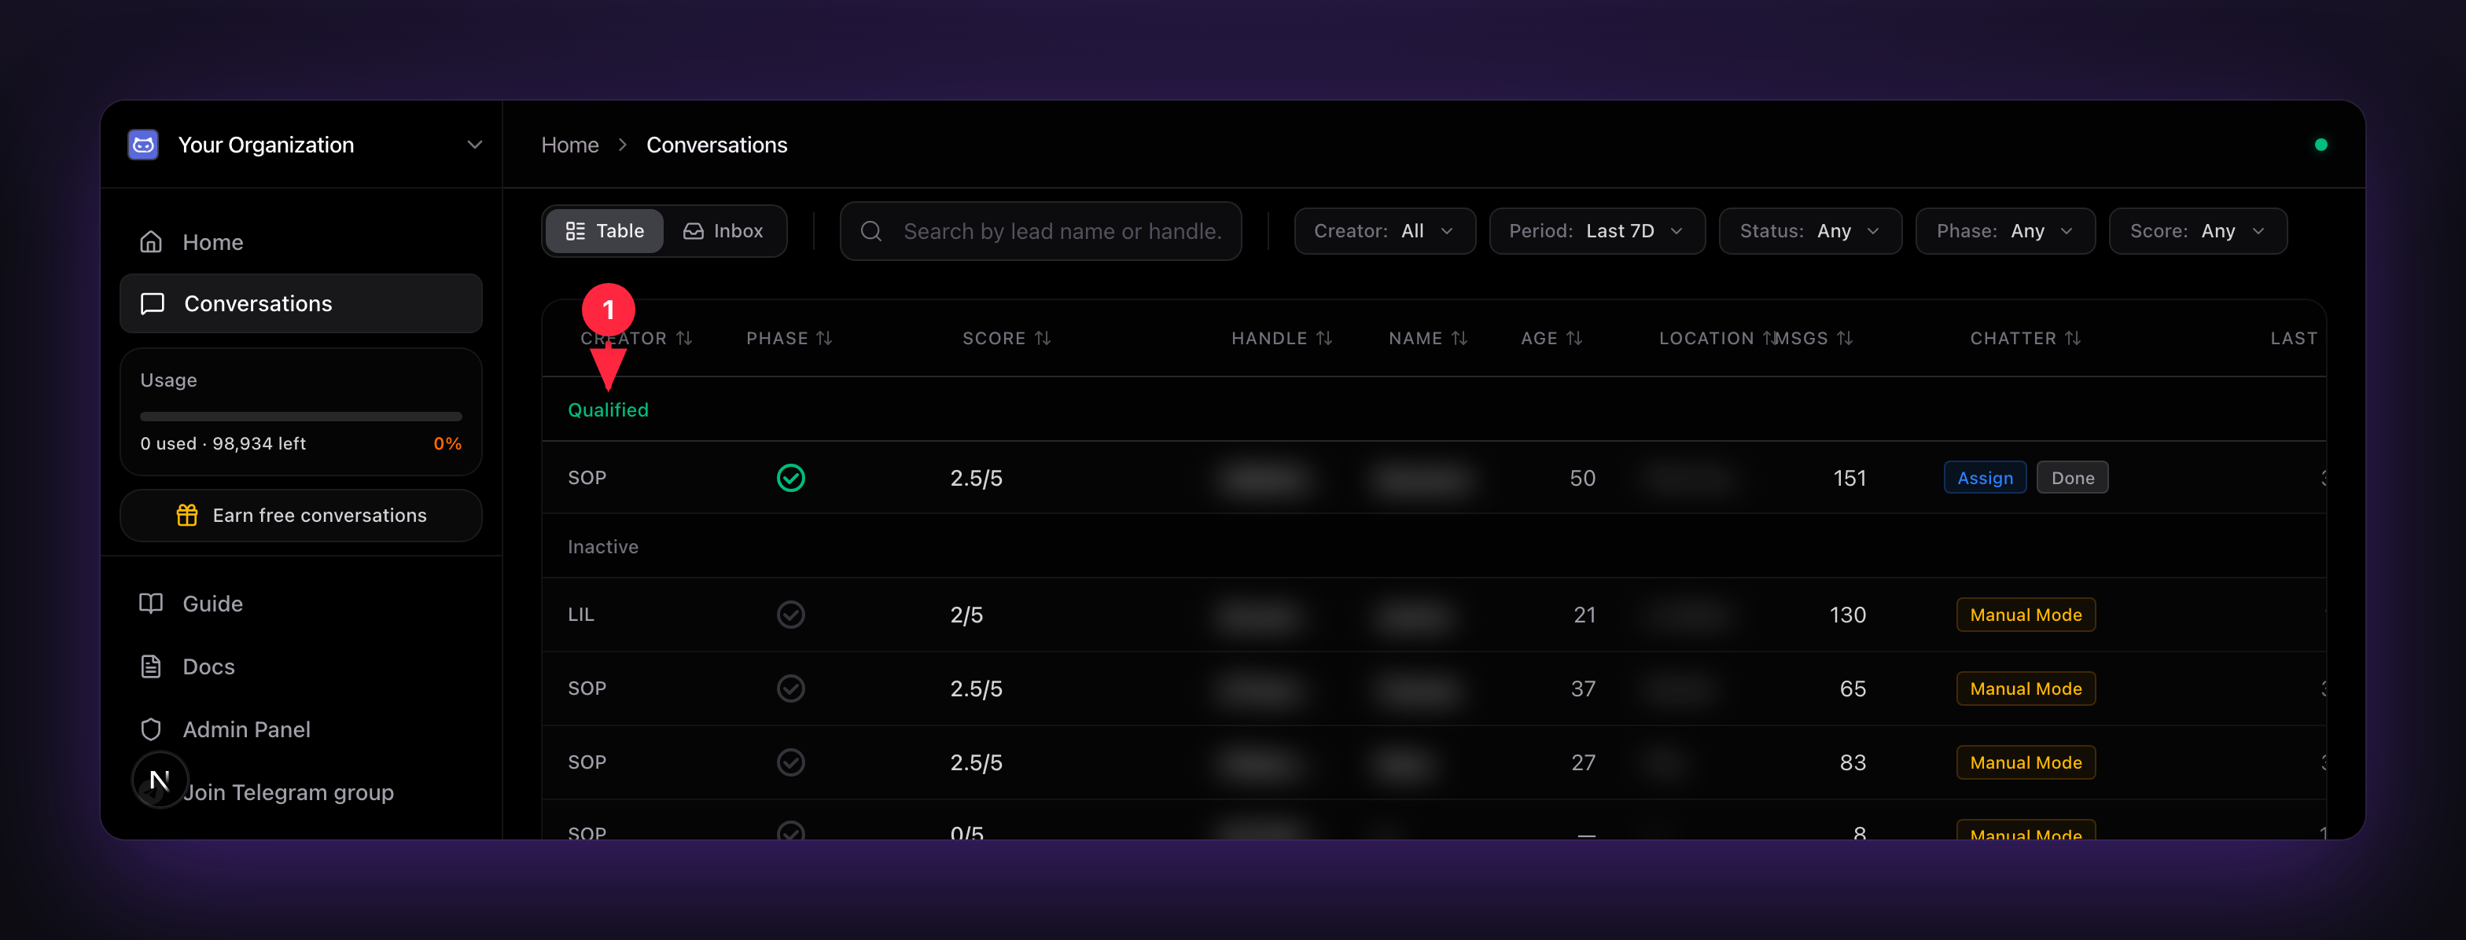Open the Status: Any filter dropdown
The width and height of the screenshot is (2466, 940).
[x=1810, y=231]
